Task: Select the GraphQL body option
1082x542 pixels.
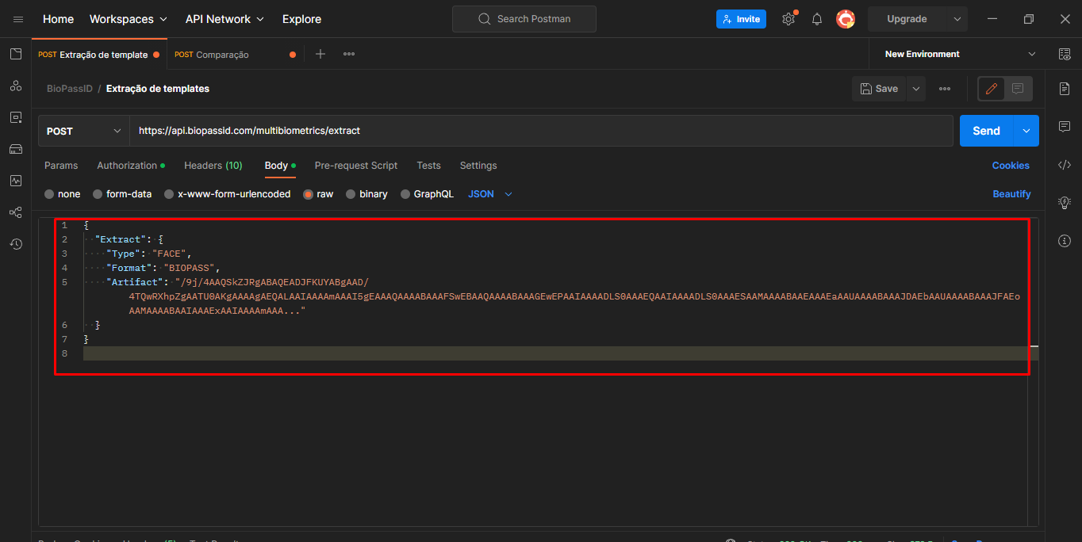Action: pos(427,194)
